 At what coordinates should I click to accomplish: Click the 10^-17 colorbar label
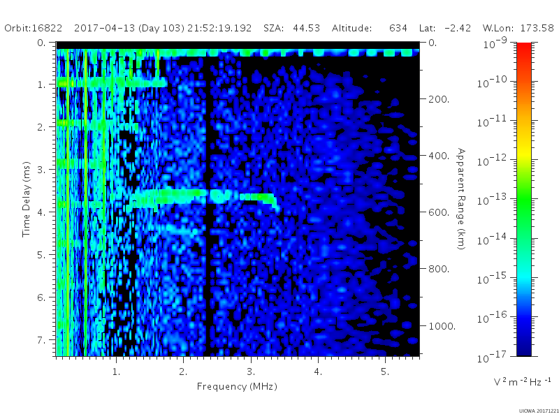click(x=492, y=356)
